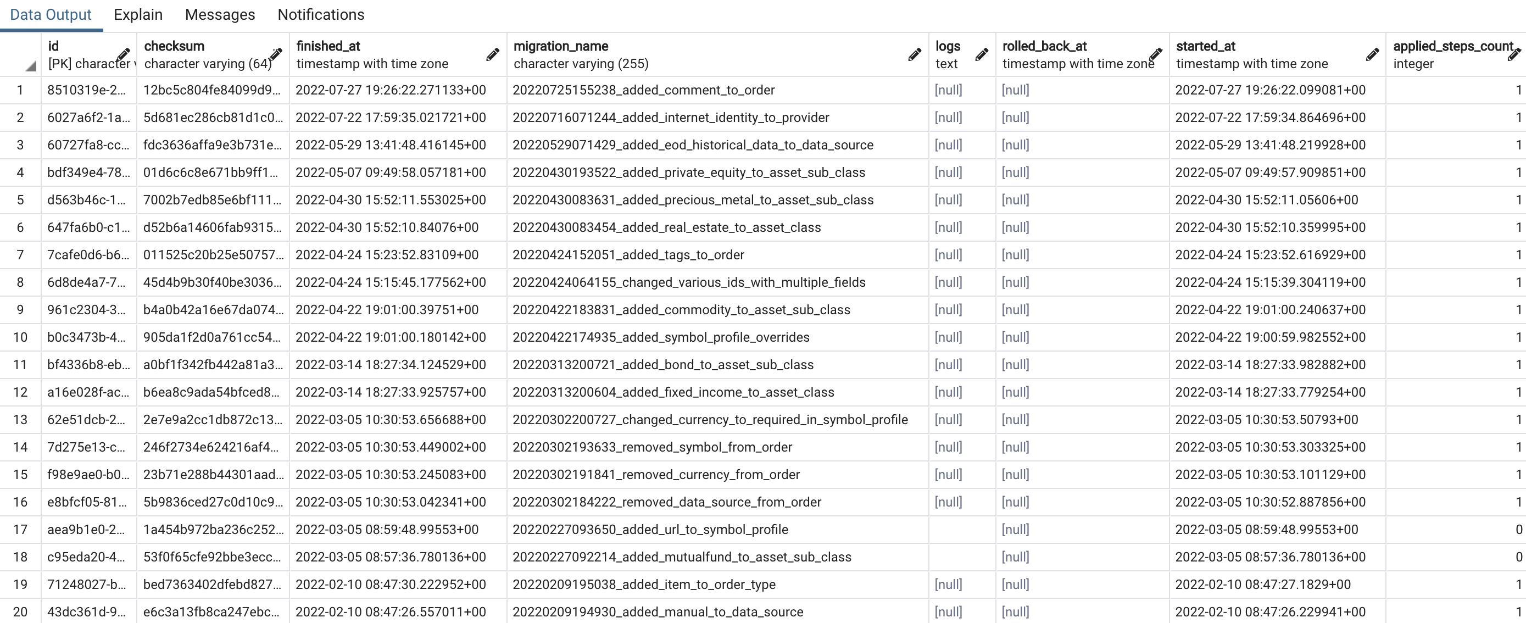Open the Messages tab
Viewport: 1526px width, 623px height.
click(220, 14)
